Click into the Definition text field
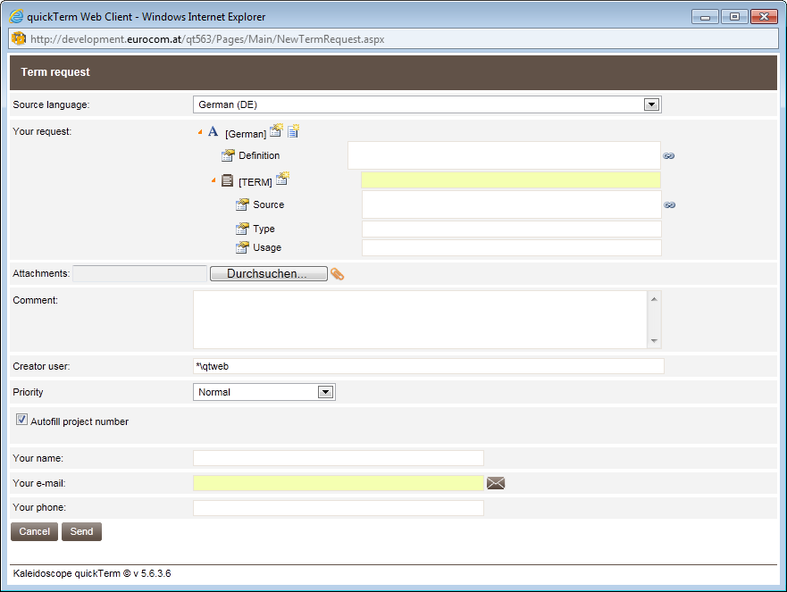 (504, 155)
